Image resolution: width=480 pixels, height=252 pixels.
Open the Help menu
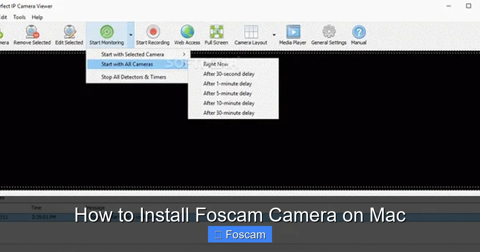point(37,17)
